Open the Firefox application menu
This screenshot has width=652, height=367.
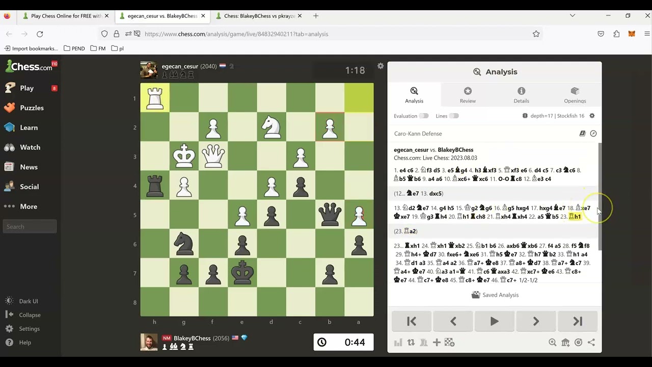647,34
